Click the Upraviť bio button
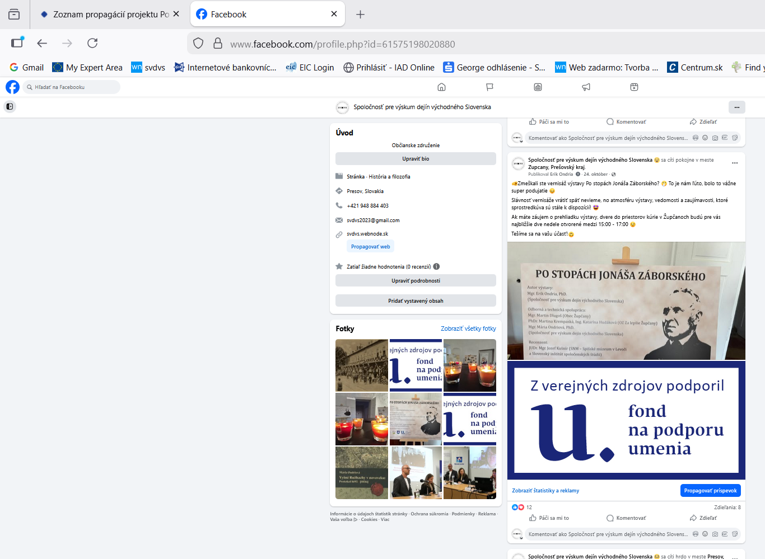The image size is (765, 559). (x=416, y=159)
